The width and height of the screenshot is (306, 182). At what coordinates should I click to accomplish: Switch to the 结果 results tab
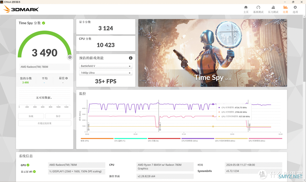(285, 9)
